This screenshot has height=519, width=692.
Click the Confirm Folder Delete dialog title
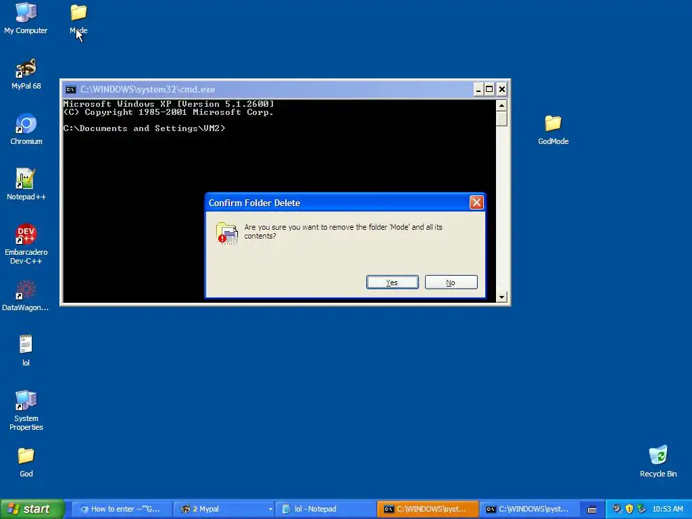[254, 203]
